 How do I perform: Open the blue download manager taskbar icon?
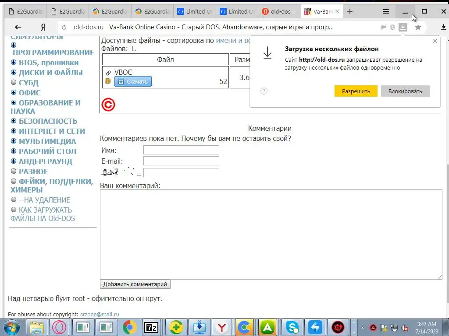pos(199,327)
